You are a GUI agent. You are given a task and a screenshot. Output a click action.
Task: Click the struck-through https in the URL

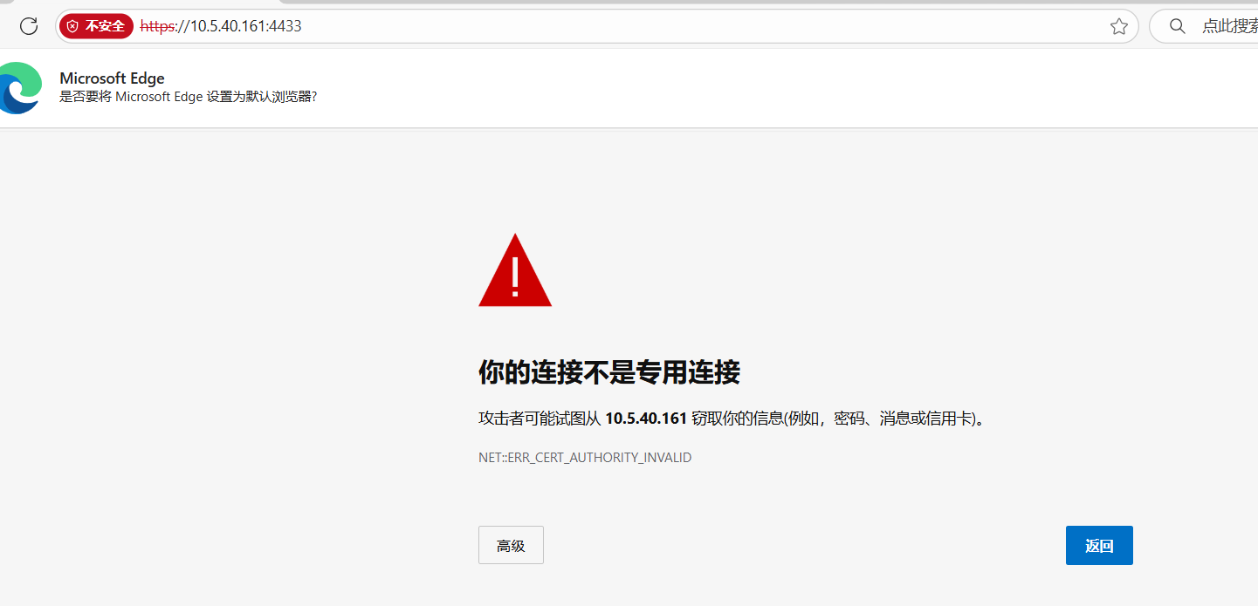pyautogui.click(x=157, y=26)
